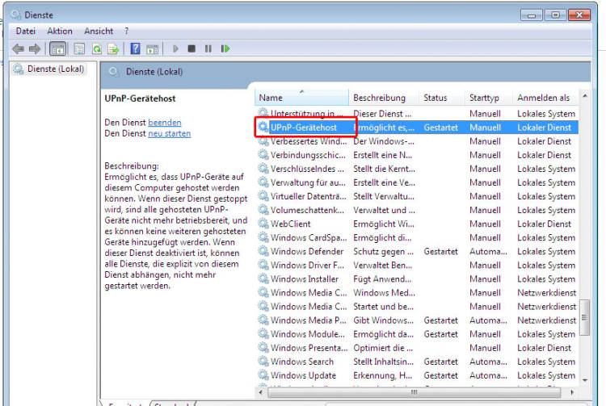Open the Ansicht menu

click(99, 31)
